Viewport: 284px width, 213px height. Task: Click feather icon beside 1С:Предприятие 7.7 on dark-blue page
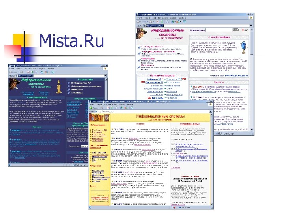(x=69, y=83)
